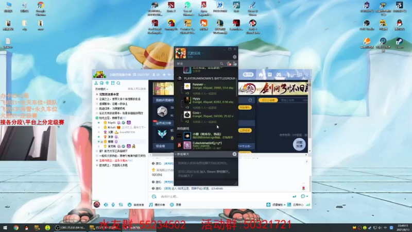Open OBS Studio desktop shortcut

click(x=367, y=25)
